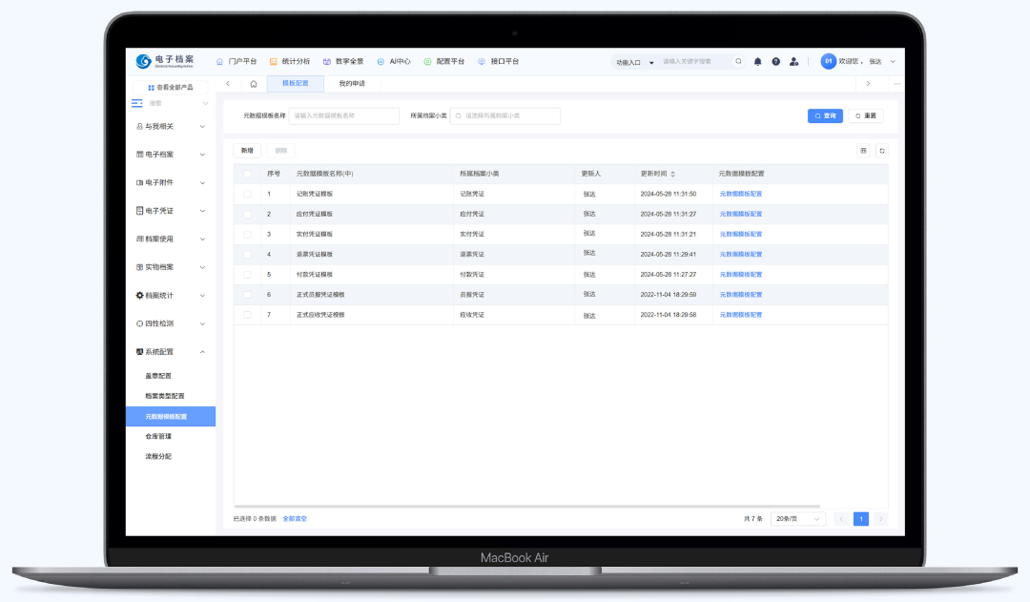Sort by 更新时间 column sort icon
This screenshot has height=602, width=1030.
[x=673, y=174]
